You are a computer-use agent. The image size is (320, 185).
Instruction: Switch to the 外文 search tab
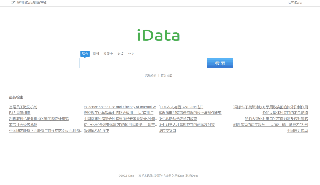tap(131, 54)
